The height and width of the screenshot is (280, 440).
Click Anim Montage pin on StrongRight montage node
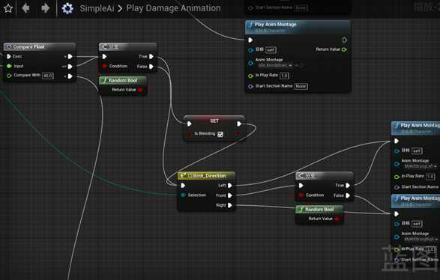pos(397,237)
